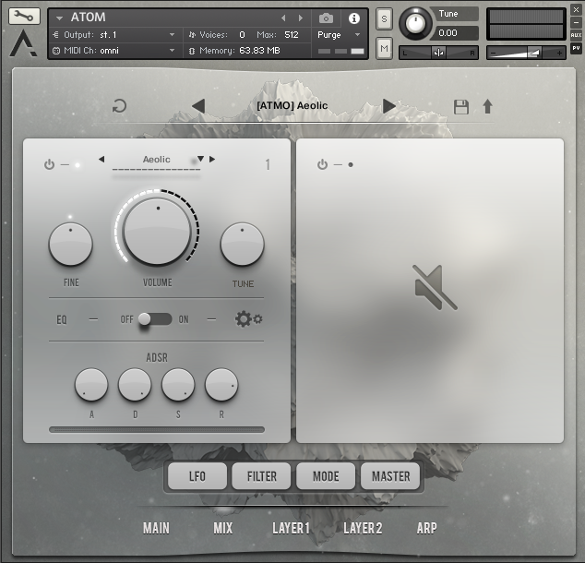
Task: Click the Memory 63.83 MB readout
Action: pos(259,51)
